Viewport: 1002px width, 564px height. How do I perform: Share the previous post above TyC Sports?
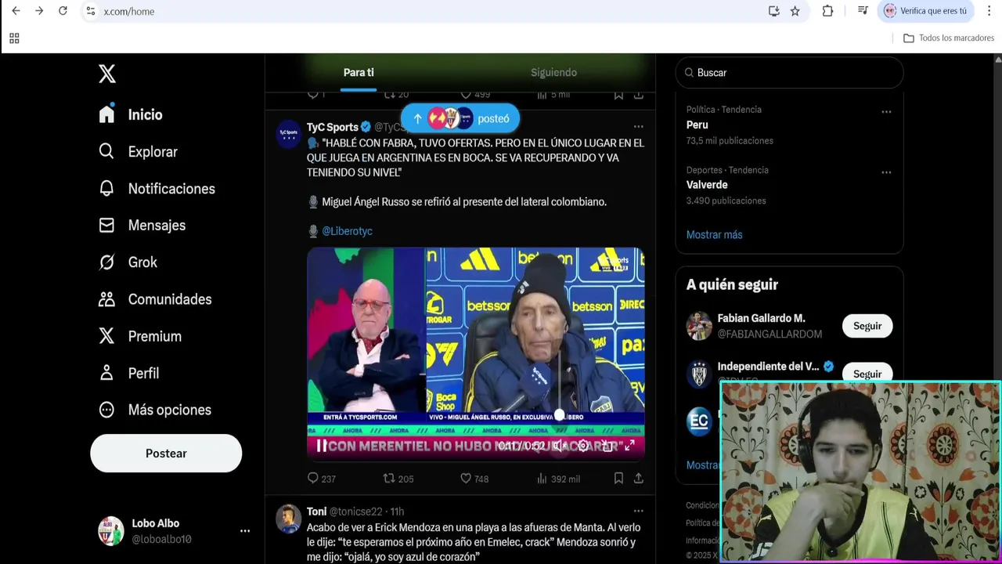pyautogui.click(x=639, y=95)
